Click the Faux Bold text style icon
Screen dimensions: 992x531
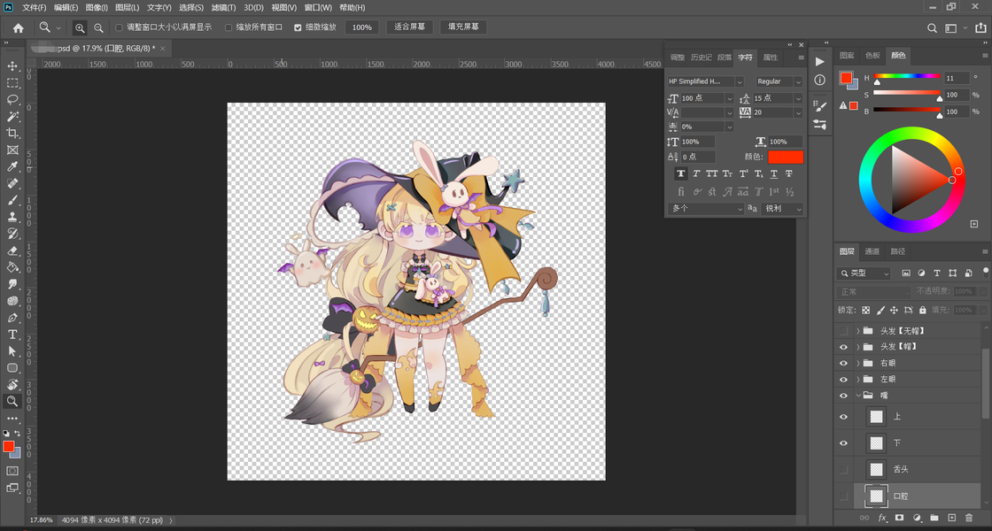[681, 173]
